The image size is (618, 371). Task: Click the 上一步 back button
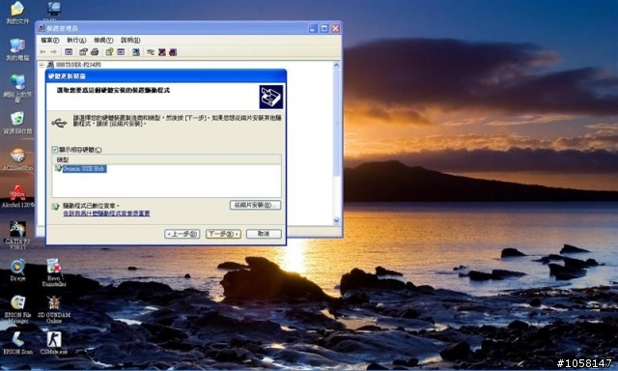tap(183, 234)
